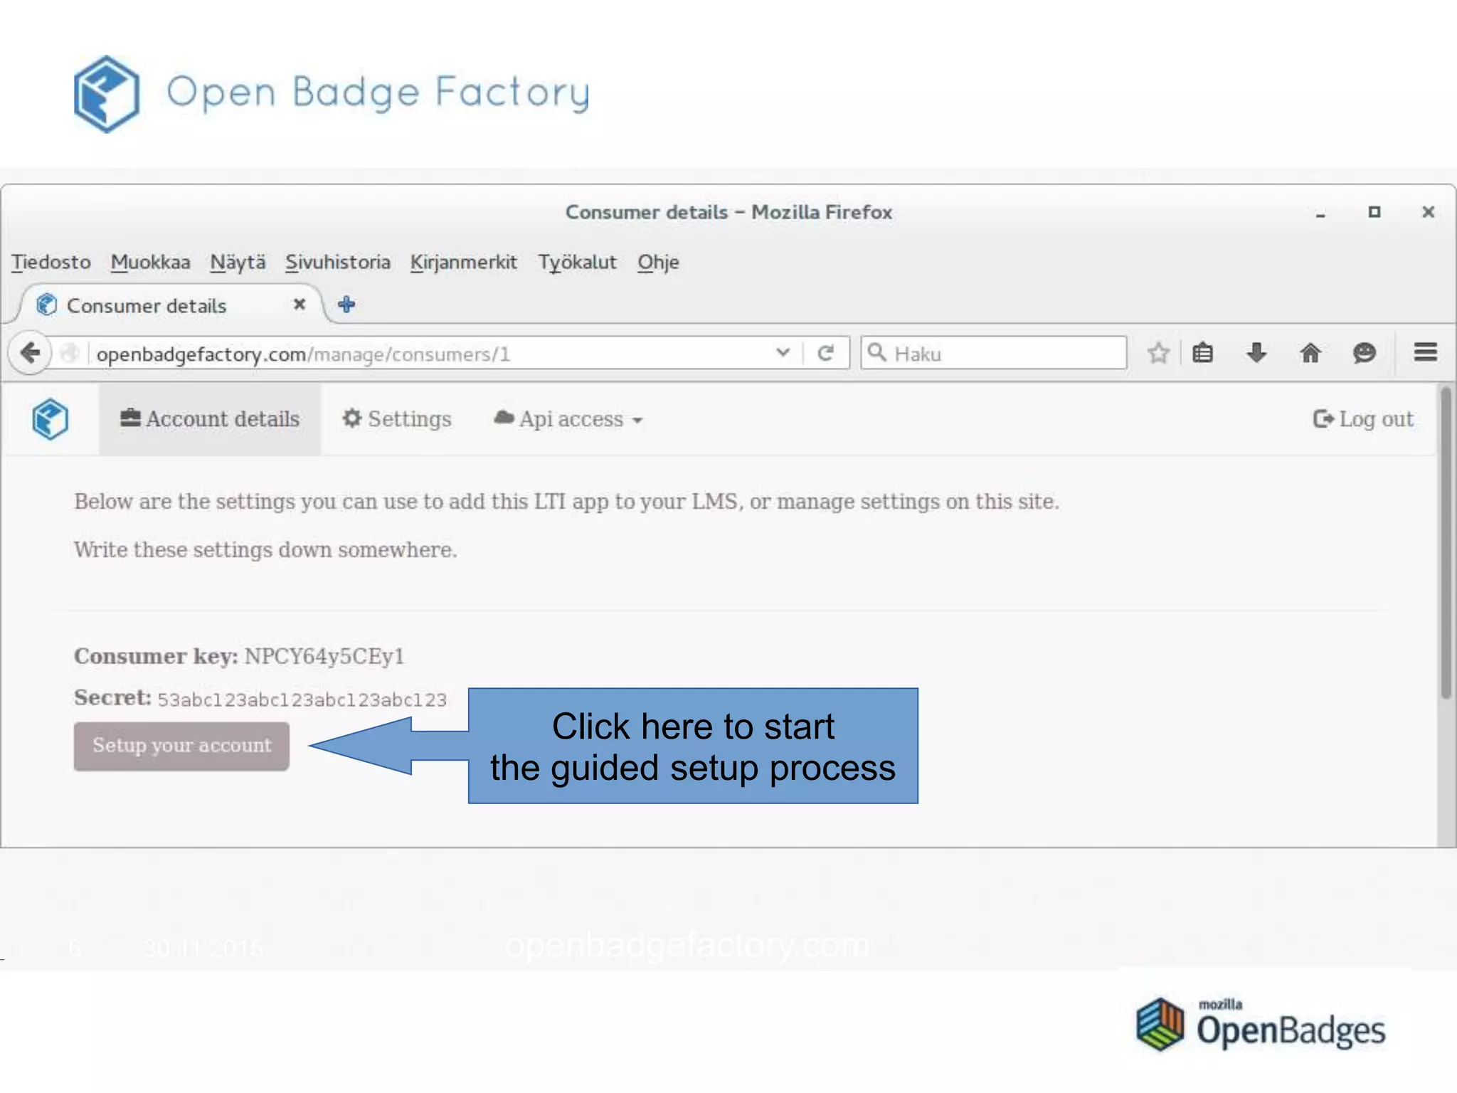Image resolution: width=1457 pixels, height=1093 pixels.
Task: Open the bookmarks list icon
Action: (1202, 353)
